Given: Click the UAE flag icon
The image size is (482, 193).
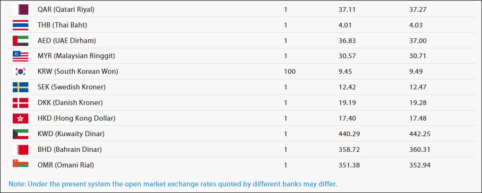Looking at the screenshot, I should [x=20, y=41].
